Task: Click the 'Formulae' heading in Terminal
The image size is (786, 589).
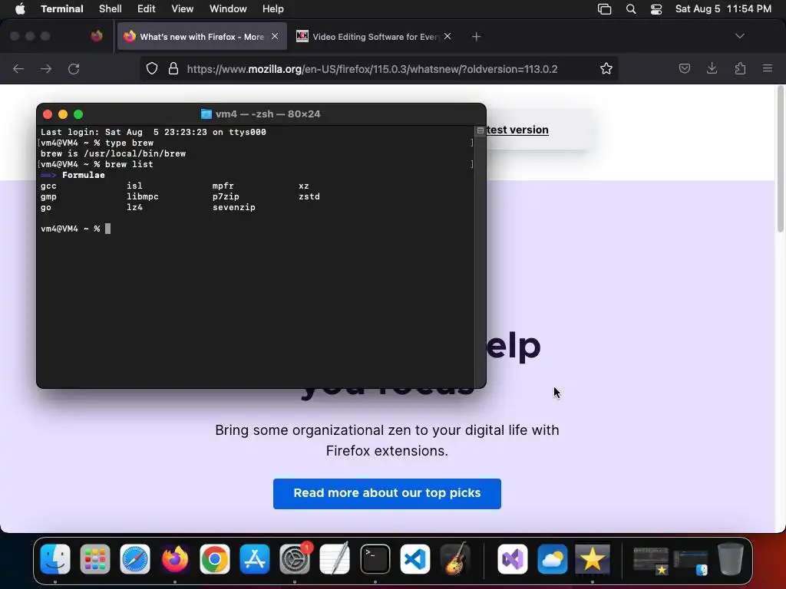Action: tap(83, 176)
